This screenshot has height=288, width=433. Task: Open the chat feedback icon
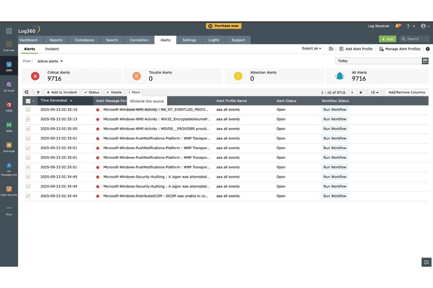click(427, 262)
